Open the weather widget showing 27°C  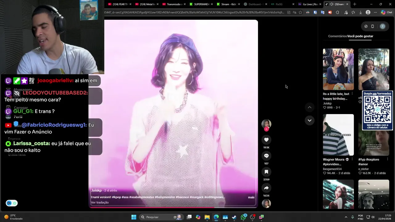coord(13,217)
